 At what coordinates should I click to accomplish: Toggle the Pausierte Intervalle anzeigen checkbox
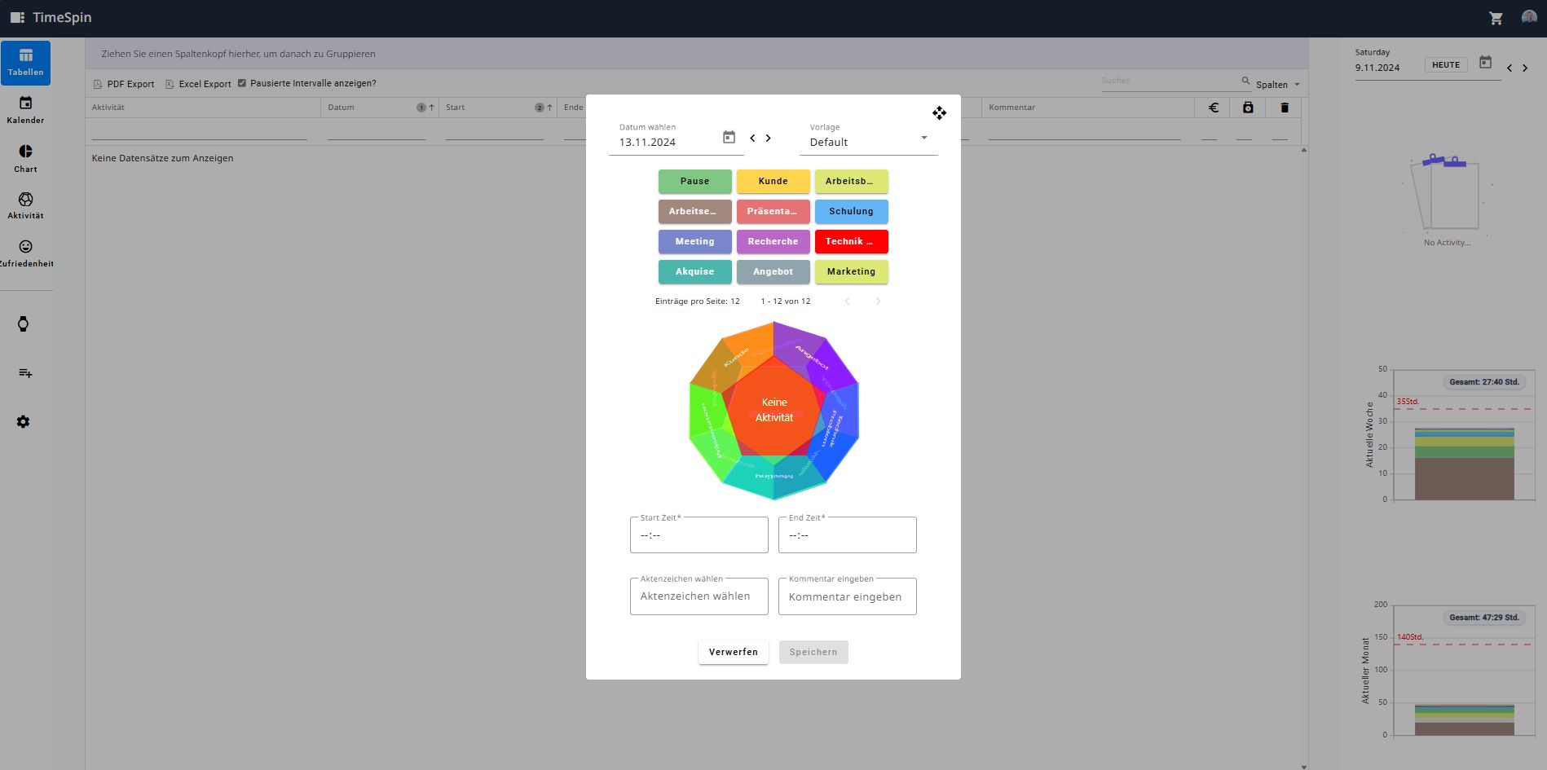(x=242, y=82)
